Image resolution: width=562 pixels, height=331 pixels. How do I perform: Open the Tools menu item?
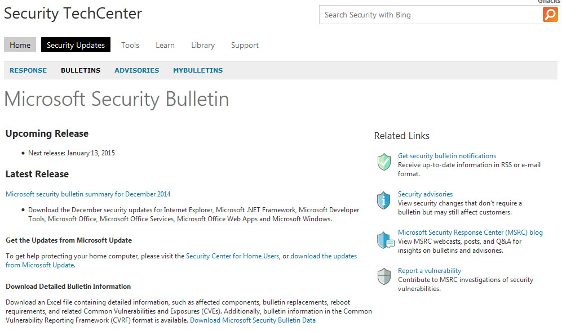[x=130, y=46]
